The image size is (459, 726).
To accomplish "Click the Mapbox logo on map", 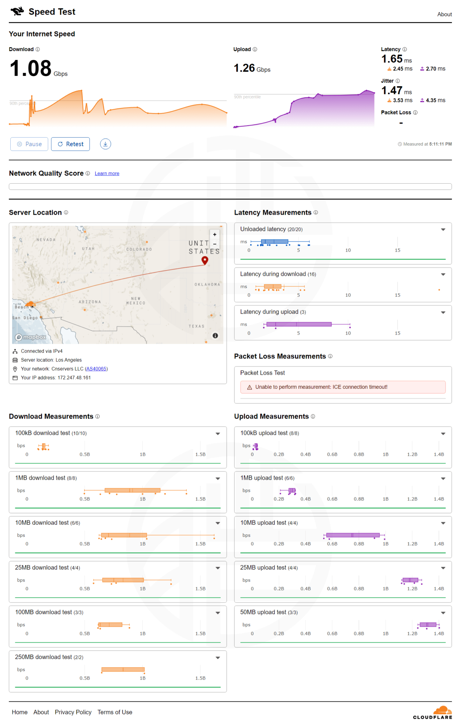I will (31, 337).
